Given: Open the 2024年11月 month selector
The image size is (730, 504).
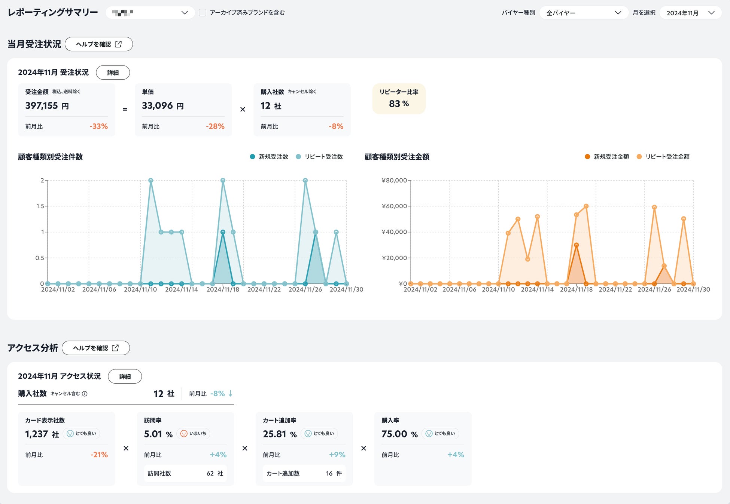Looking at the screenshot, I should (690, 13).
